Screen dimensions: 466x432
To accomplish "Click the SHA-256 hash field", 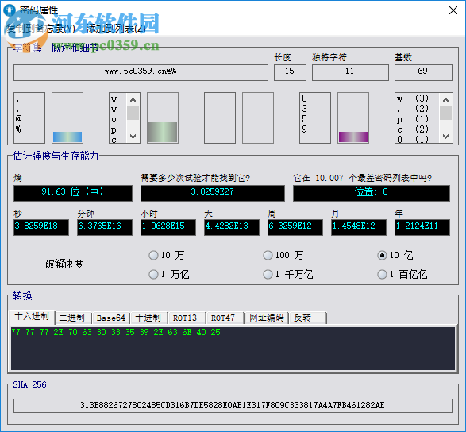I will (x=233, y=406).
